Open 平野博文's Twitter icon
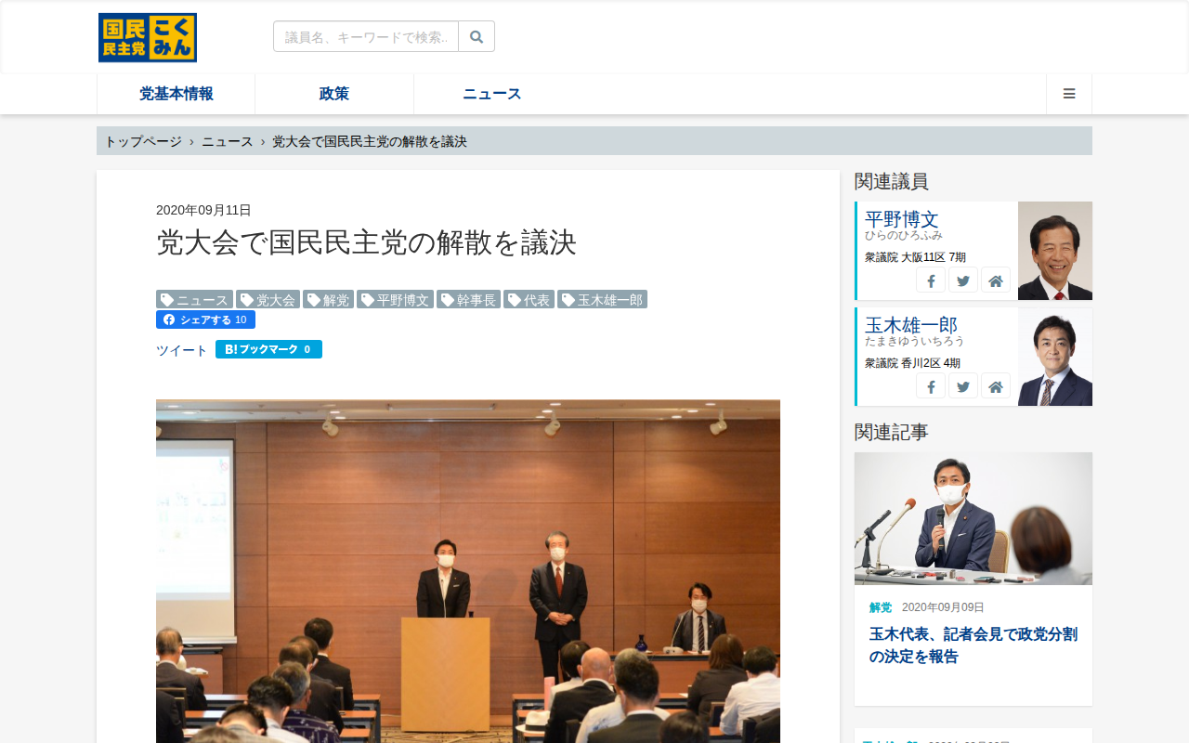This screenshot has width=1189, height=743. coord(963,280)
